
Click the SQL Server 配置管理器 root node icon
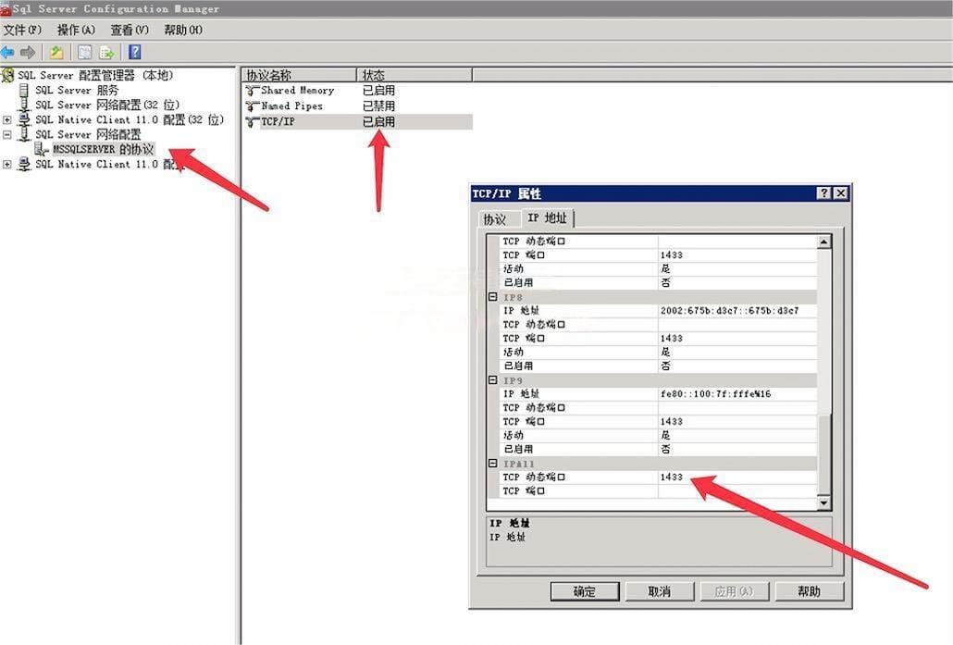8,75
